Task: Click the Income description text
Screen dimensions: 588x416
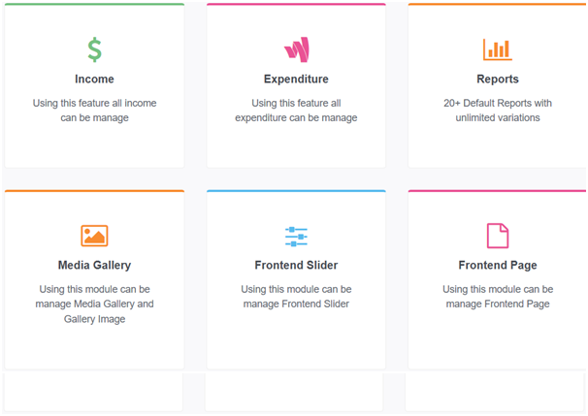Action: (94, 111)
